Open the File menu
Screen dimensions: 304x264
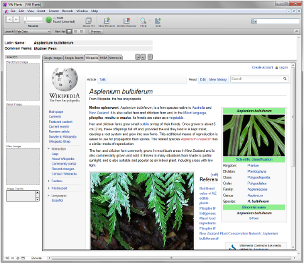coord(13,11)
